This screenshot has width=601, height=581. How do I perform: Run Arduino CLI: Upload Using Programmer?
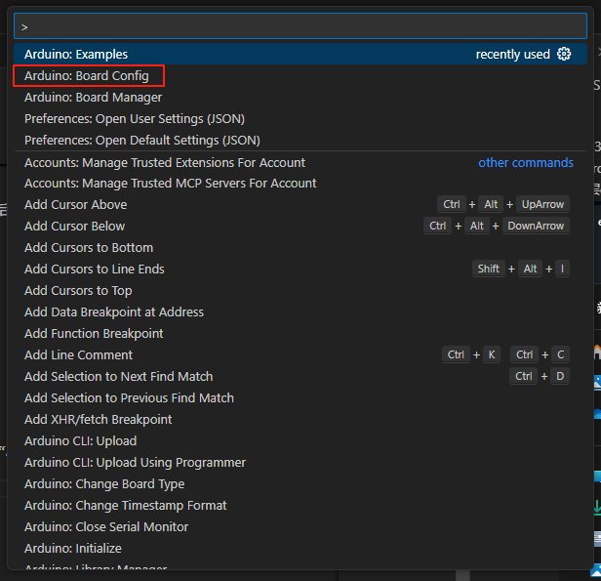300,462
